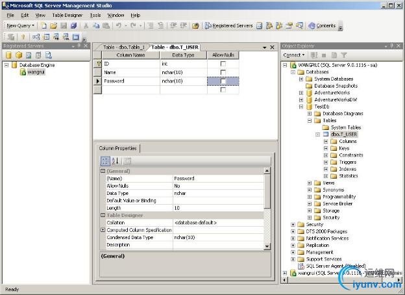Viewport: 405px width, 295px height.
Task: Click the Password column name cell
Action: point(131,81)
